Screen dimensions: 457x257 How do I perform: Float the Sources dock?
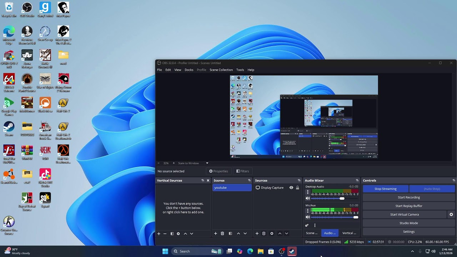coord(299,181)
